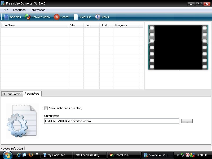Viewport: 212px width, 159px height.
Task: Open the Language menu
Action: coord(19,10)
